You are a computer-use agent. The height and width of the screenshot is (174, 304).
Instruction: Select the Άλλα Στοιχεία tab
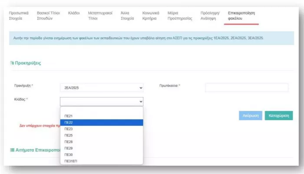click(x=128, y=16)
